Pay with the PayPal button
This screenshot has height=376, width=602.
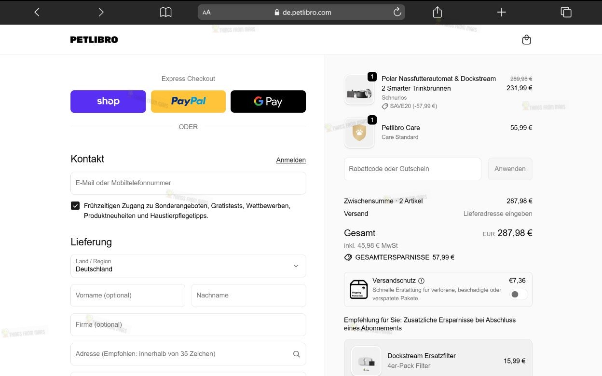[x=188, y=101]
